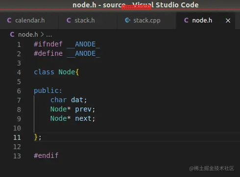Select node.h in the breadcrumb path

(28, 35)
